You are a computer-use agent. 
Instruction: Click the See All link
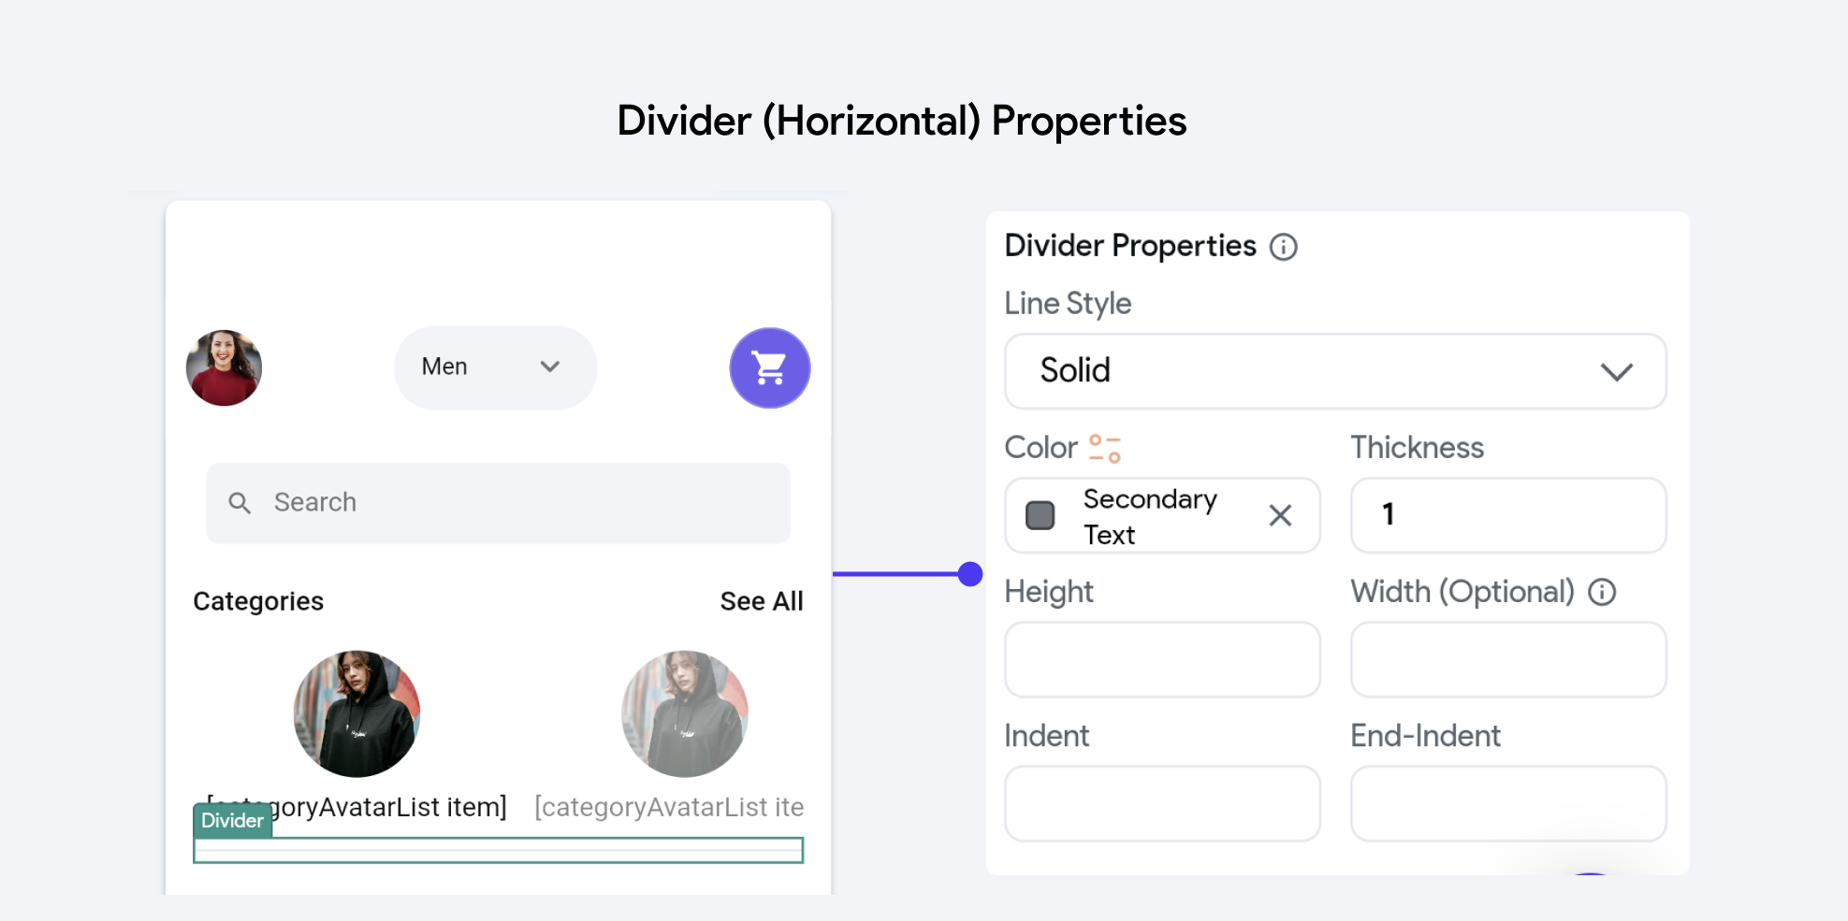(x=762, y=601)
